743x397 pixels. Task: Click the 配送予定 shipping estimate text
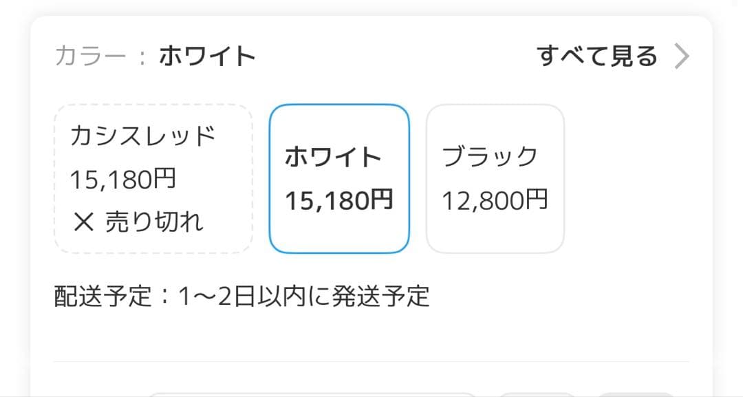pos(102,296)
